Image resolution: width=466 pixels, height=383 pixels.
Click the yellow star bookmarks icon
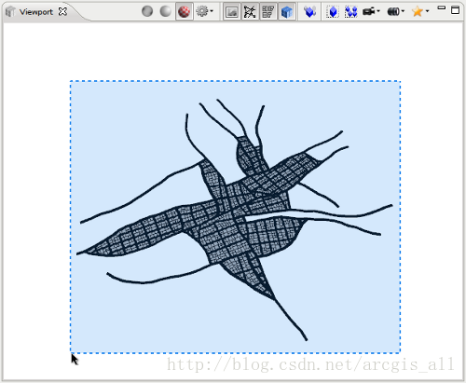418,11
